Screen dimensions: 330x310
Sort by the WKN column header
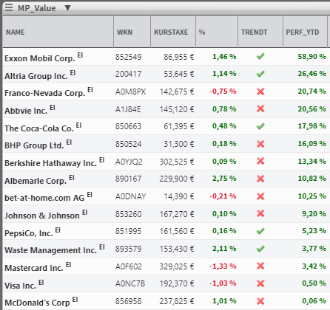(x=132, y=32)
